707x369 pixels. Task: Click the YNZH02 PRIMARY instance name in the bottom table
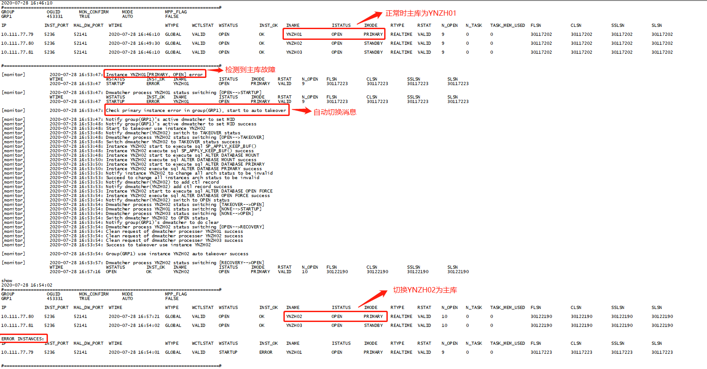pyautogui.click(x=294, y=317)
